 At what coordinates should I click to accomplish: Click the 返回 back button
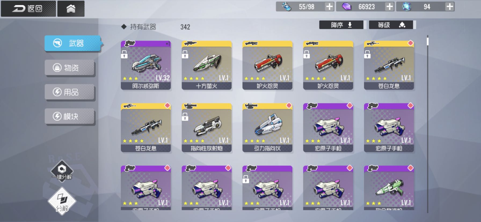click(28, 9)
